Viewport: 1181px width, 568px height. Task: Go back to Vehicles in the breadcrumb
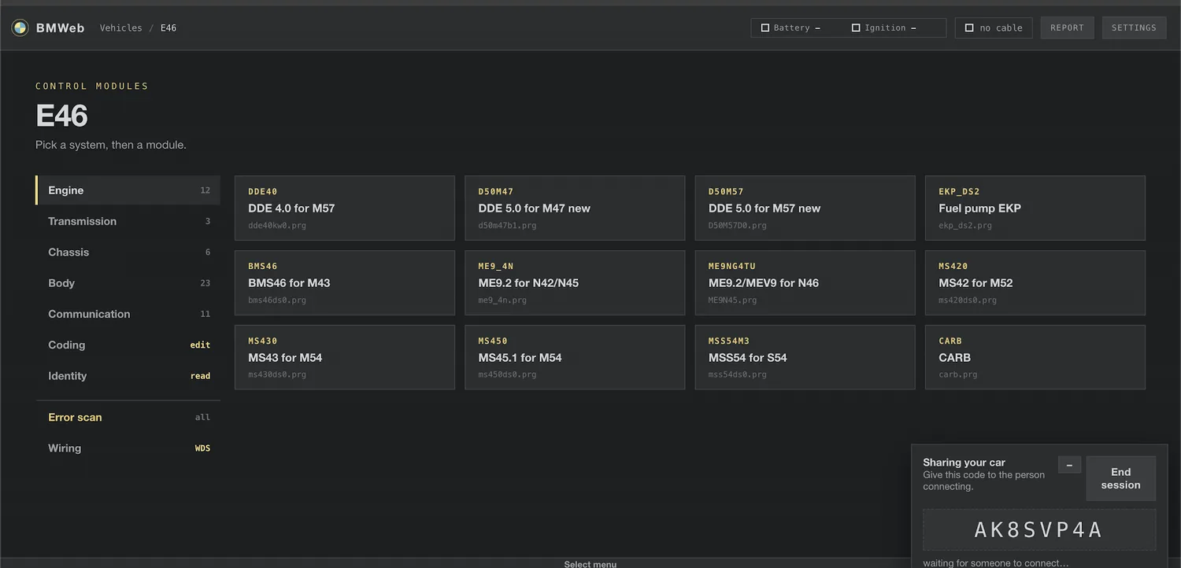click(121, 28)
